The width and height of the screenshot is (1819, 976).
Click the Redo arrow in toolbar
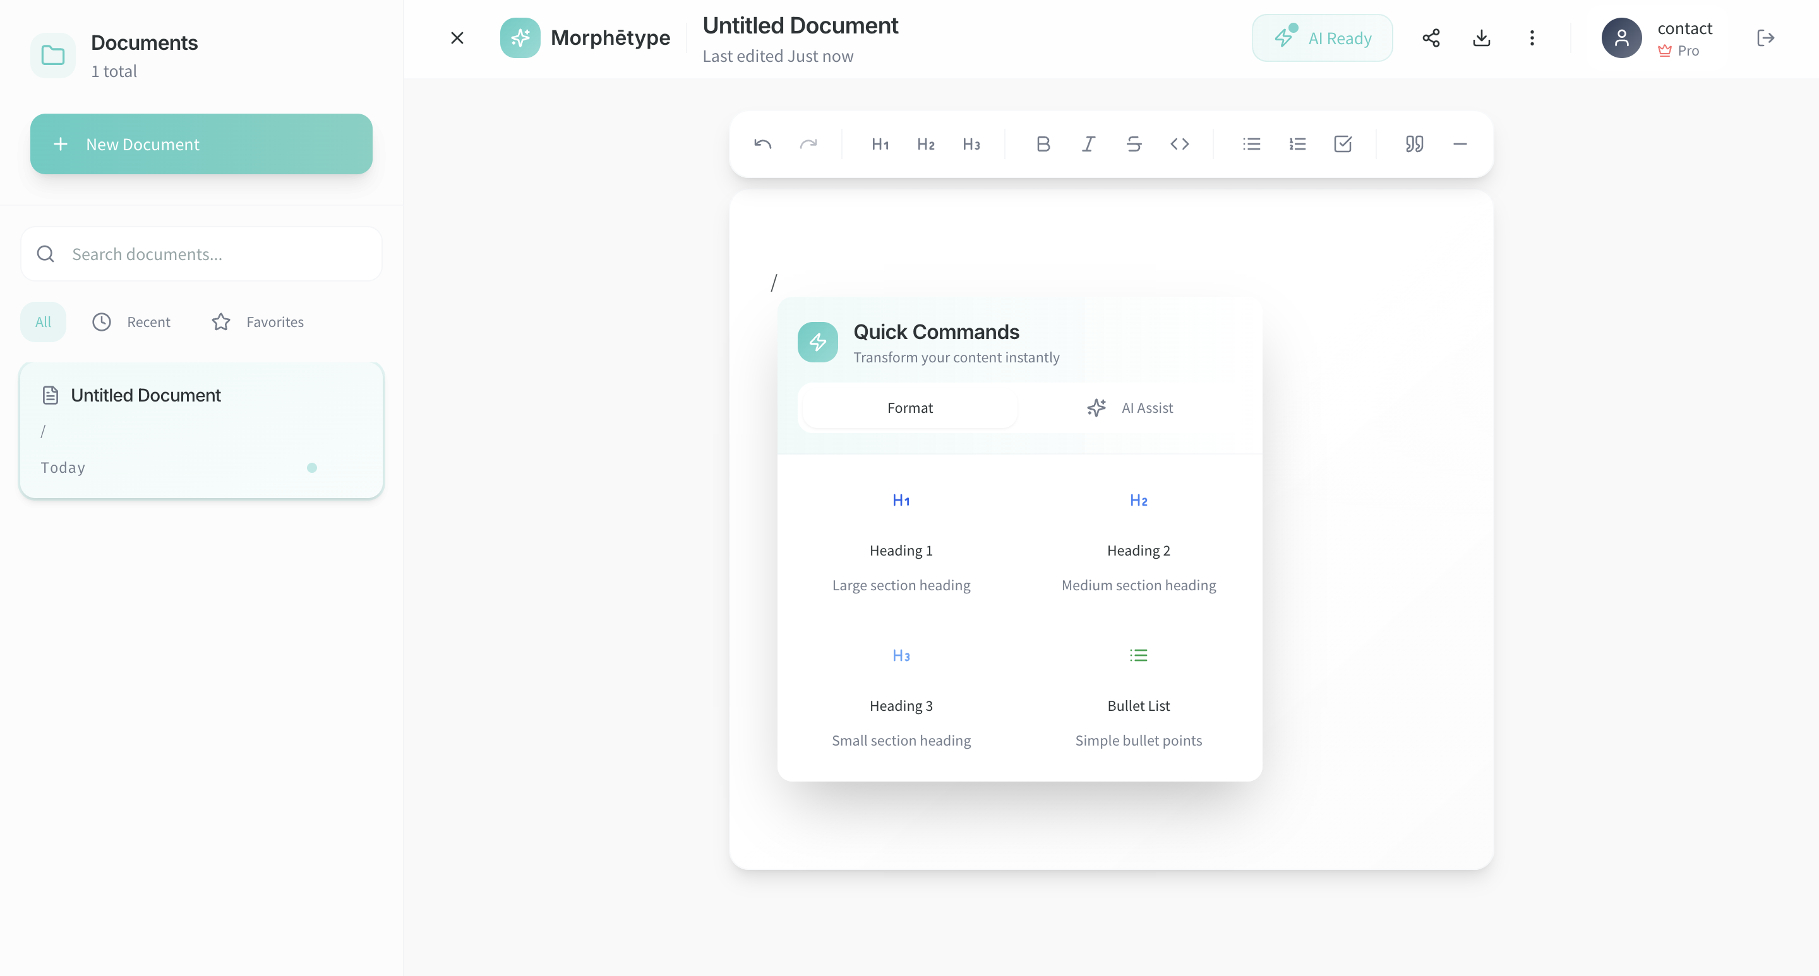pos(808,144)
